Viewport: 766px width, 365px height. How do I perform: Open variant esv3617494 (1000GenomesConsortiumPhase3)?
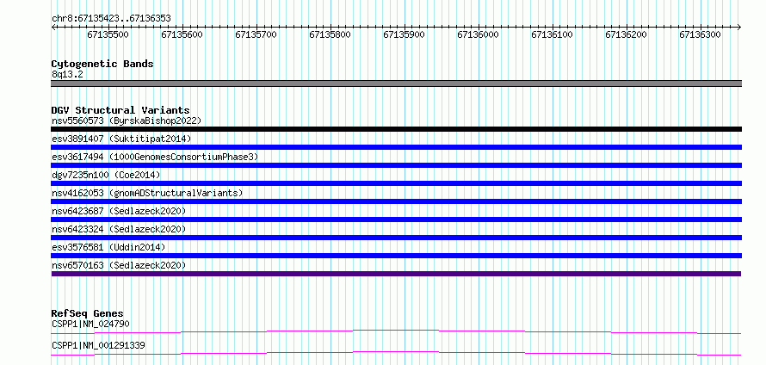(x=155, y=157)
